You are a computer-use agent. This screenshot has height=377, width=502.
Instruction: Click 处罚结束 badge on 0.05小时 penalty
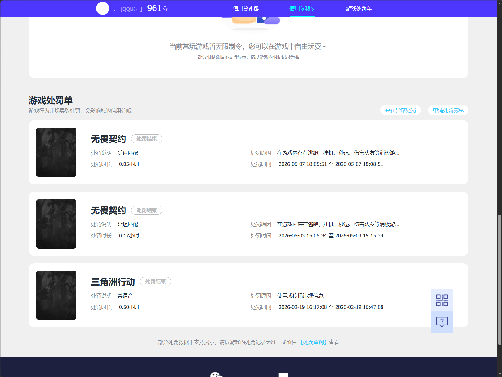coord(147,139)
